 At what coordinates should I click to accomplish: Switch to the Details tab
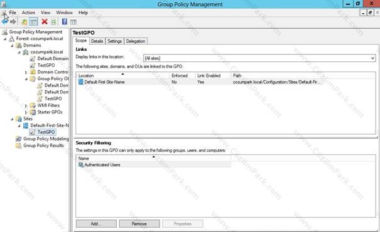point(97,41)
